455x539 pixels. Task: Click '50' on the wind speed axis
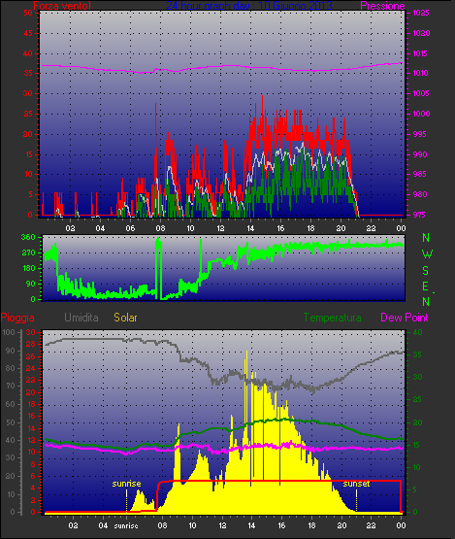click(28, 13)
